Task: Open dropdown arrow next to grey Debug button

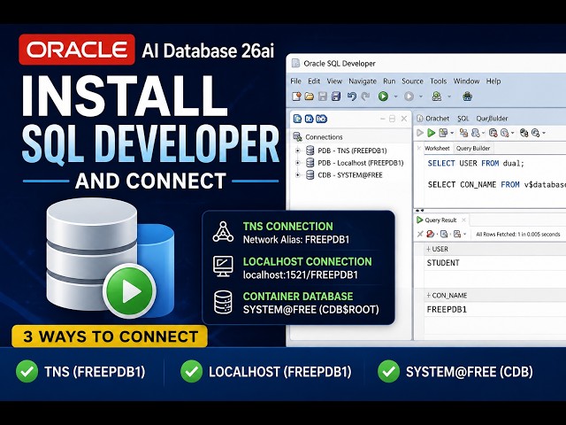Action: coord(421,97)
